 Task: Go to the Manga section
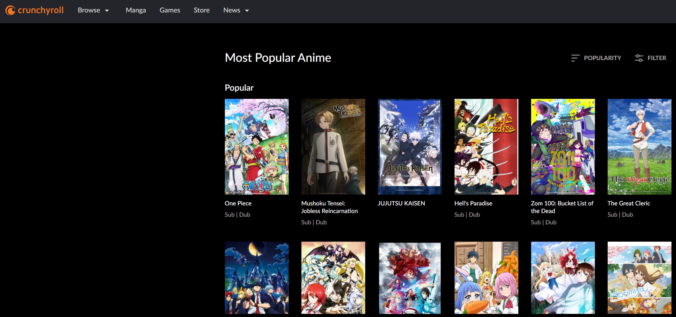[136, 10]
